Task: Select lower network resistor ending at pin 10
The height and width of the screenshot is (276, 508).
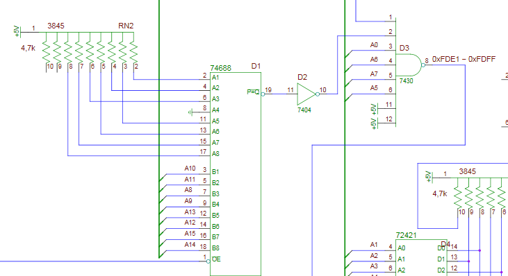Action: coord(458,197)
